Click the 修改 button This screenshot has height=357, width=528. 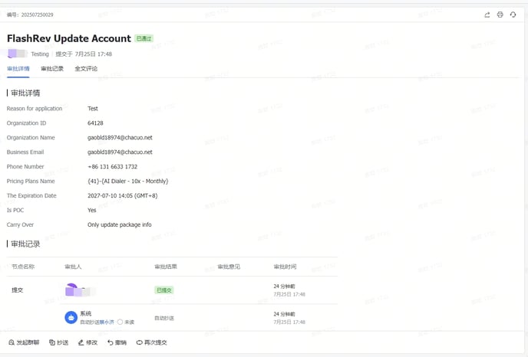point(87,342)
